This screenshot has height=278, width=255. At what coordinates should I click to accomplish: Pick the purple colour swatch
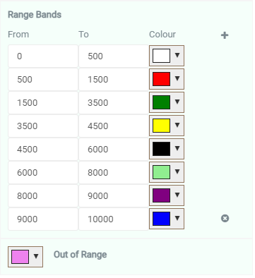click(161, 195)
